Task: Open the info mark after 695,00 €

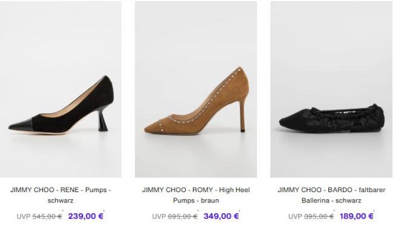Action: (198, 211)
